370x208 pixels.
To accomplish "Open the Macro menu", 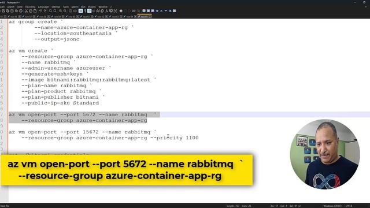I will click(75, 7).
